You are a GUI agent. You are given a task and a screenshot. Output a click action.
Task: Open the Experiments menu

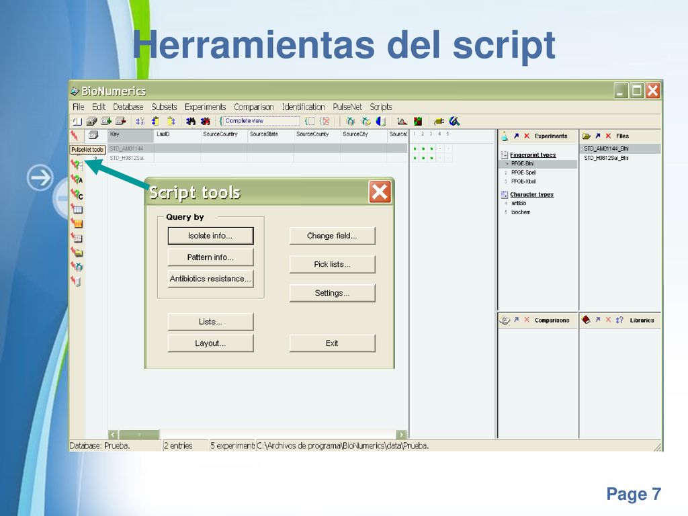[205, 107]
